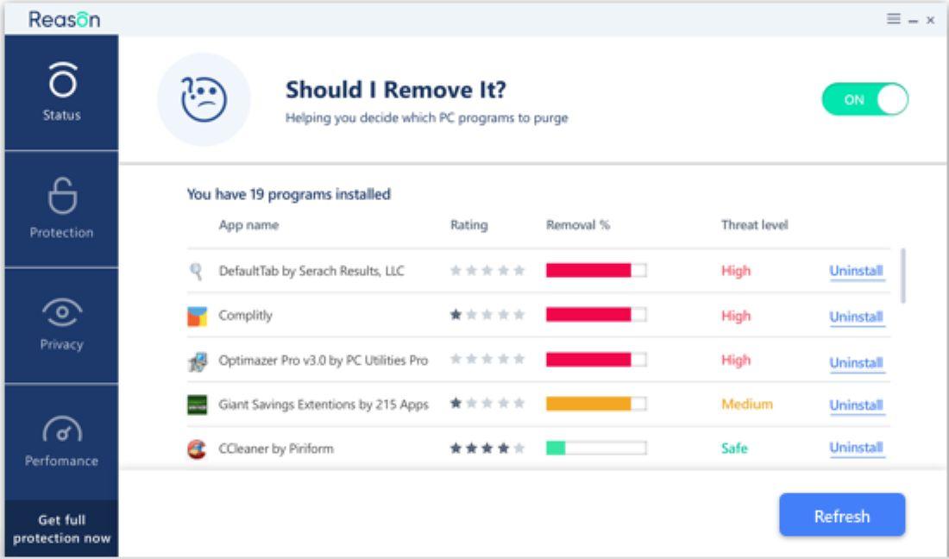
Task: Click the Complitly High threat label
Action: 736,316
